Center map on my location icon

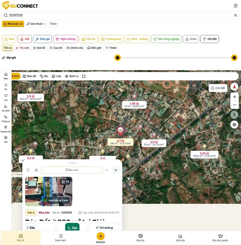[234, 125]
